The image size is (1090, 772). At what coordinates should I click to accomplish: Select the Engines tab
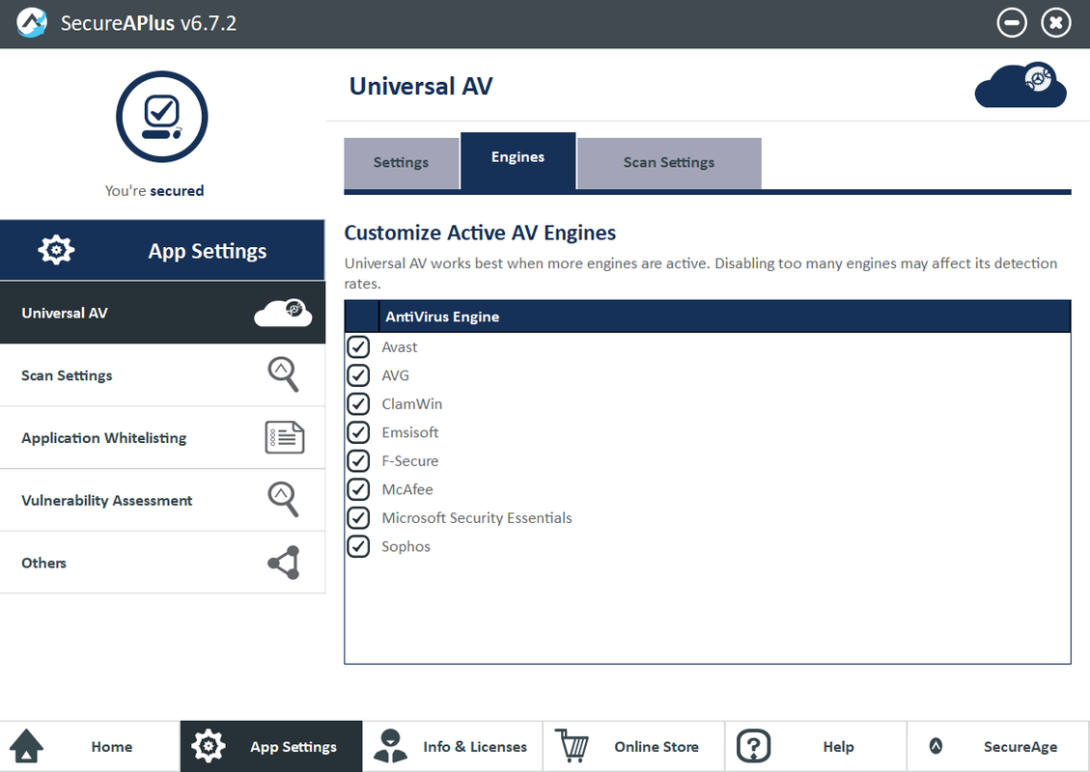(x=517, y=160)
